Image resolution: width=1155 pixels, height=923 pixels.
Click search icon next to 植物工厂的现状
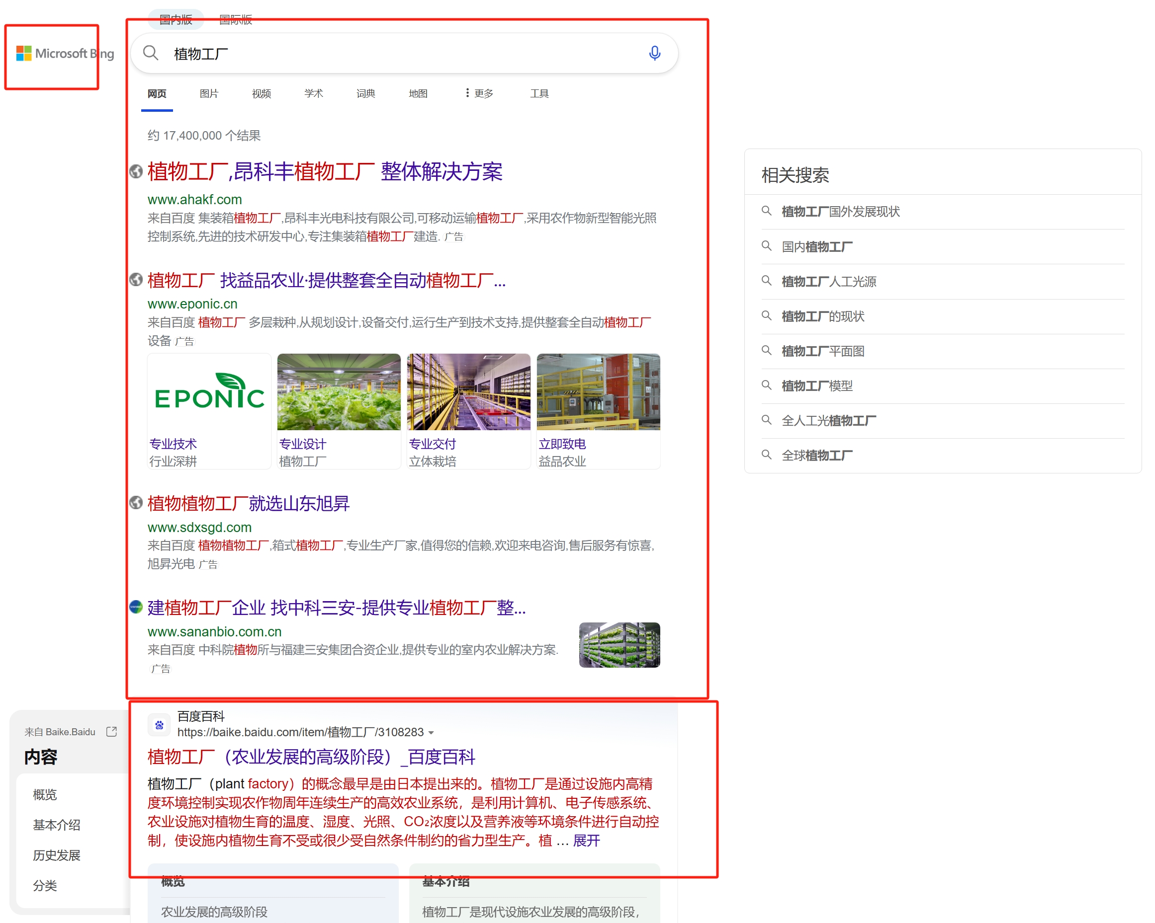coord(767,315)
